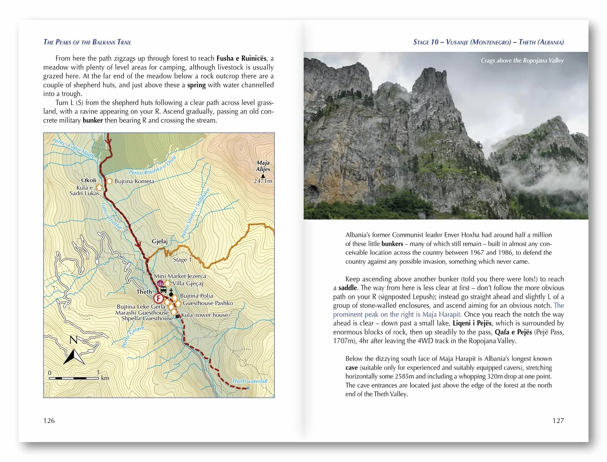Click the bus stop icon above Theth
The image size is (607, 462).
pyautogui.click(x=164, y=290)
